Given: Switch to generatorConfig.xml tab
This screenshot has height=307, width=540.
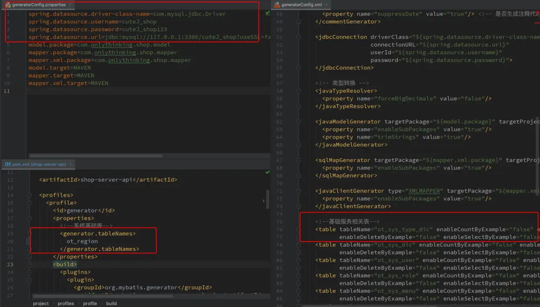Looking at the screenshot, I should (x=301, y=5).
